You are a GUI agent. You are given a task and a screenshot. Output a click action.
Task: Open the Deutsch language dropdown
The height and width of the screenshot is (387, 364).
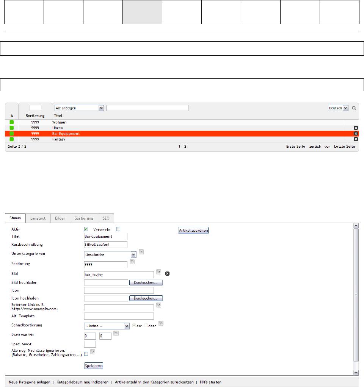click(338, 108)
